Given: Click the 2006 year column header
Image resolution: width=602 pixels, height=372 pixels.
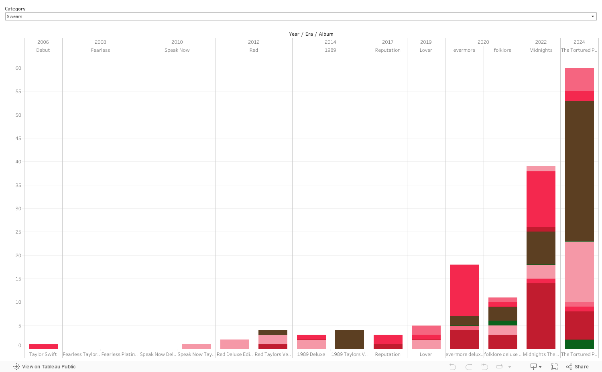Looking at the screenshot, I should (43, 42).
